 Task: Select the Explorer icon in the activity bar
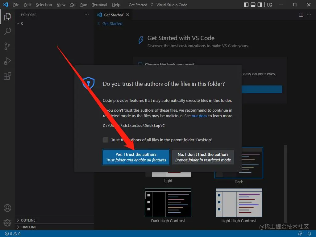coord(7,17)
